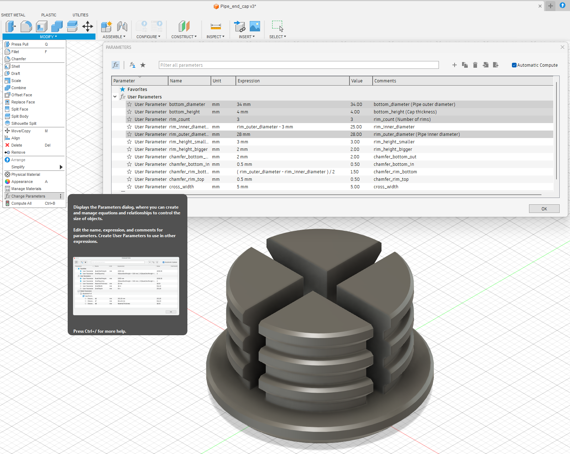Switch to the PLASTIC tab
The height and width of the screenshot is (454, 570).
click(49, 15)
